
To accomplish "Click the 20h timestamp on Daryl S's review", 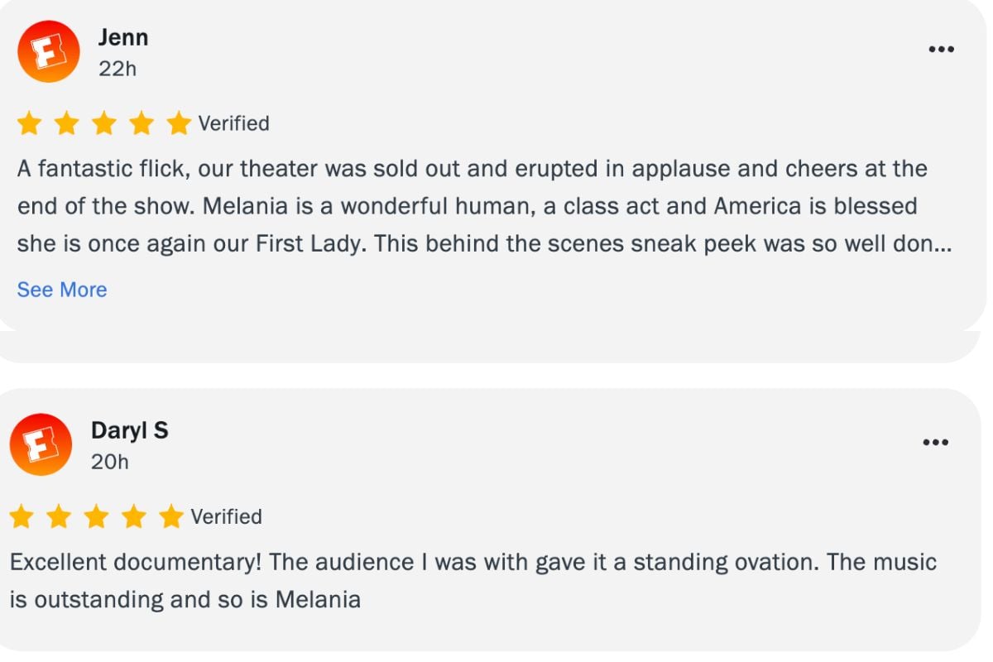I will point(110,462).
